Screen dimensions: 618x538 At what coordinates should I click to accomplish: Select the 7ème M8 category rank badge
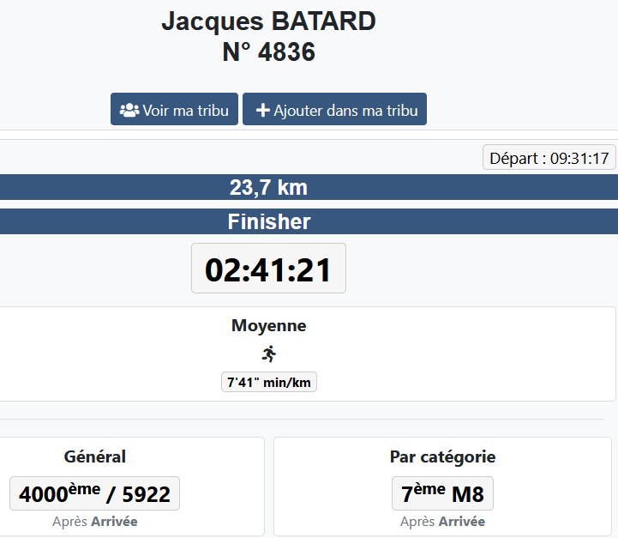click(442, 493)
